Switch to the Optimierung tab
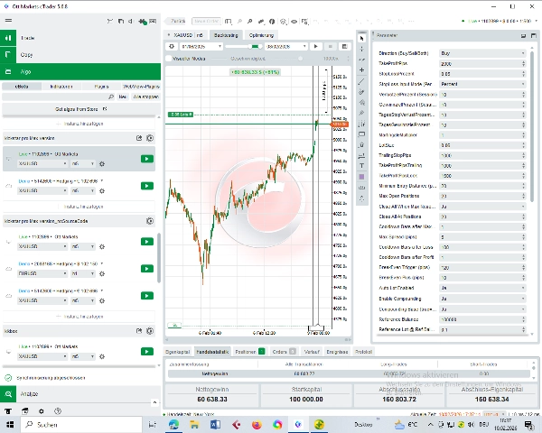 click(x=261, y=35)
